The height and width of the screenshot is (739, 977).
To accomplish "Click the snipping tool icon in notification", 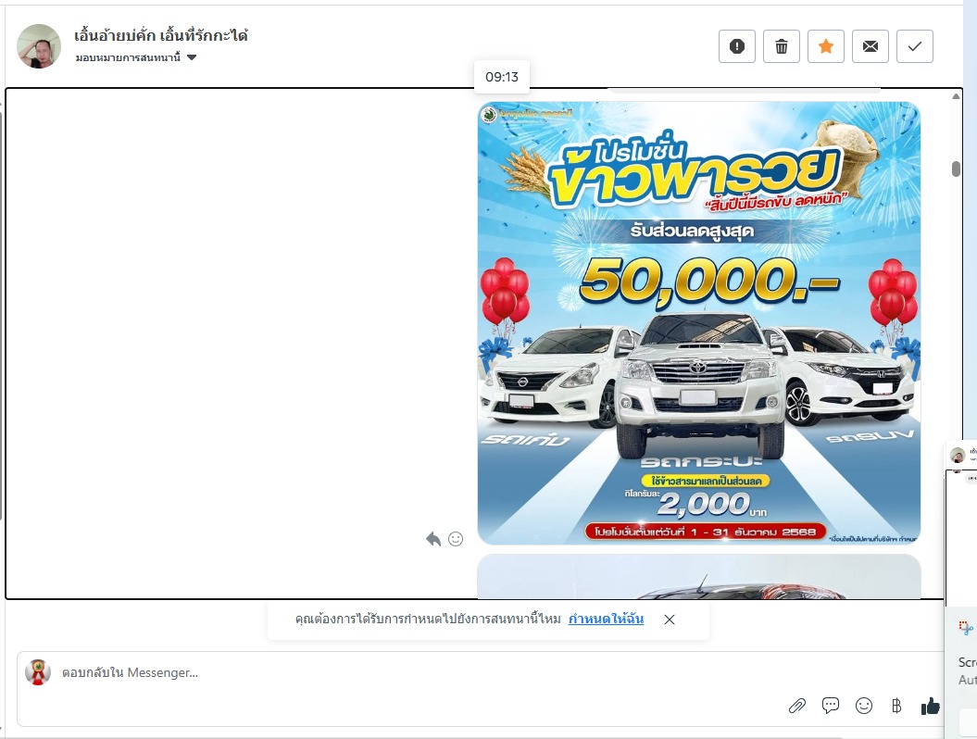I will coord(966,628).
